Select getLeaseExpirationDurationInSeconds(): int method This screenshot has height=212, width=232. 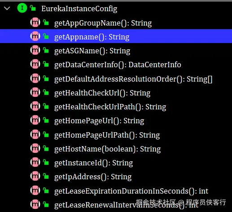pyautogui.click(x=131, y=191)
